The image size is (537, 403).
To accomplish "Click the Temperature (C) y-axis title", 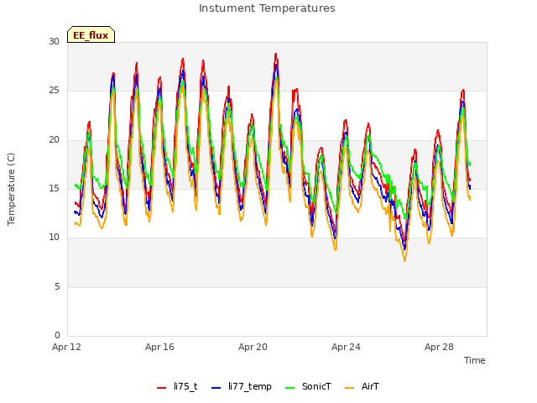I will (x=11, y=189).
